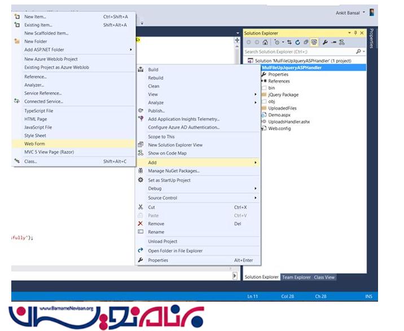Click the Build icon in context menu
Screen dimensions: 404x331
tap(140, 69)
